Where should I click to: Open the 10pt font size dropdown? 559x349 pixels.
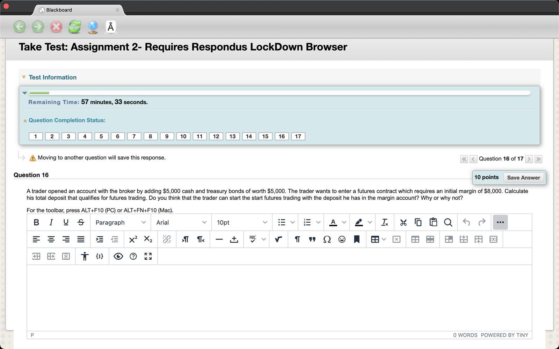pos(242,222)
